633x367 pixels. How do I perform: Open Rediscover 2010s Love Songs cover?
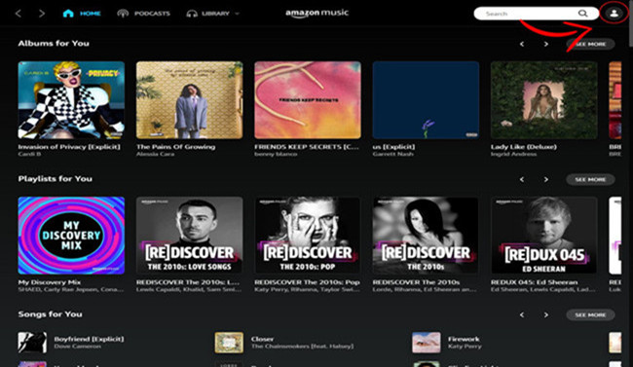coord(189,236)
